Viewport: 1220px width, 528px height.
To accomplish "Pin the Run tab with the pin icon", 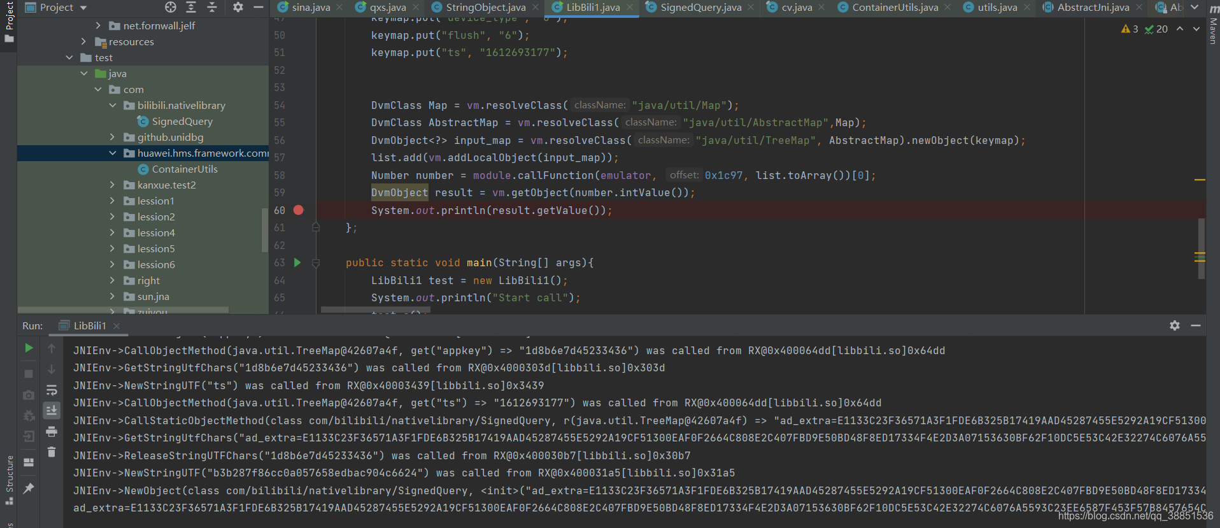I will 29,489.
